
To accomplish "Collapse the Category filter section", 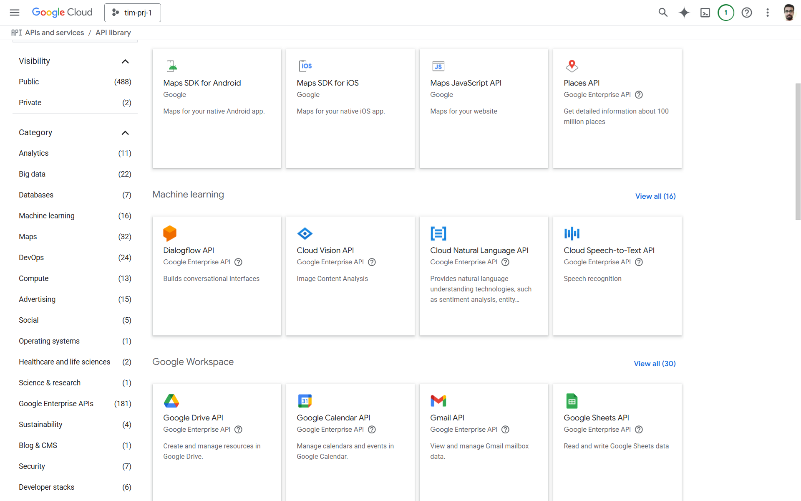I will click(x=125, y=133).
